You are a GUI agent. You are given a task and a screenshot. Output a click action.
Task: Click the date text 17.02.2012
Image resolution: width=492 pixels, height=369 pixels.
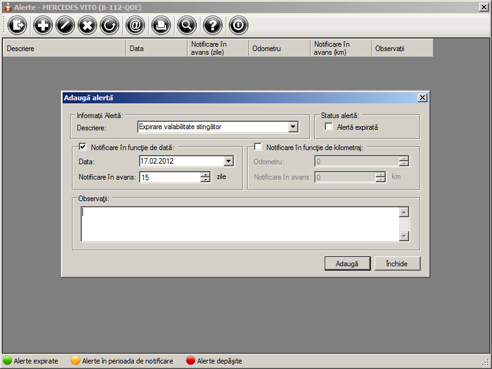point(157,161)
